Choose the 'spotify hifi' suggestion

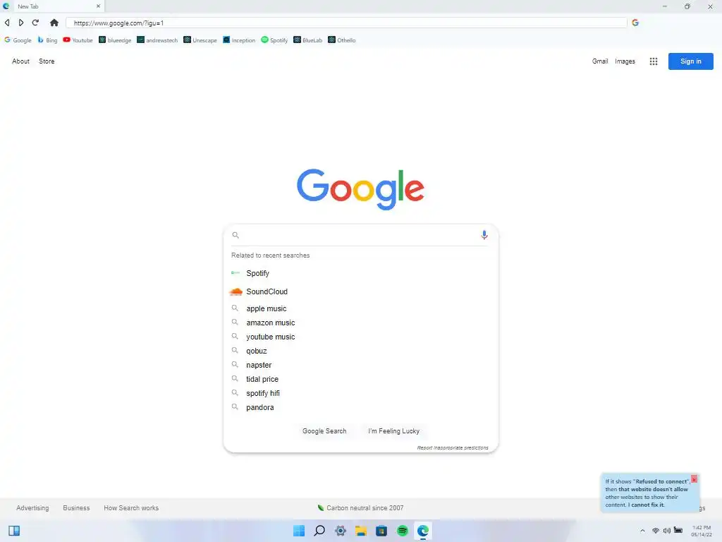tap(360, 393)
